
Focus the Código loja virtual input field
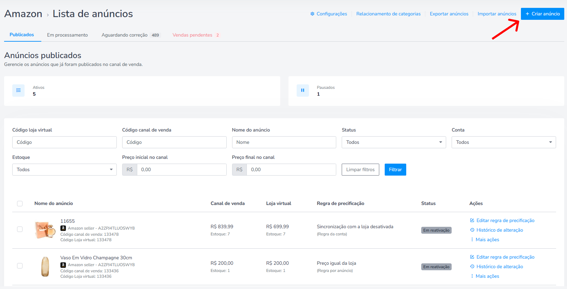click(65, 142)
